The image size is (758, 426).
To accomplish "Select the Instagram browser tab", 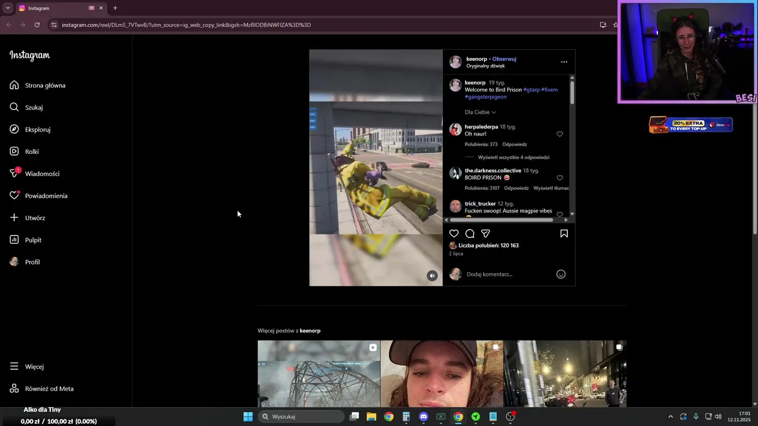I will (x=59, y=8).
